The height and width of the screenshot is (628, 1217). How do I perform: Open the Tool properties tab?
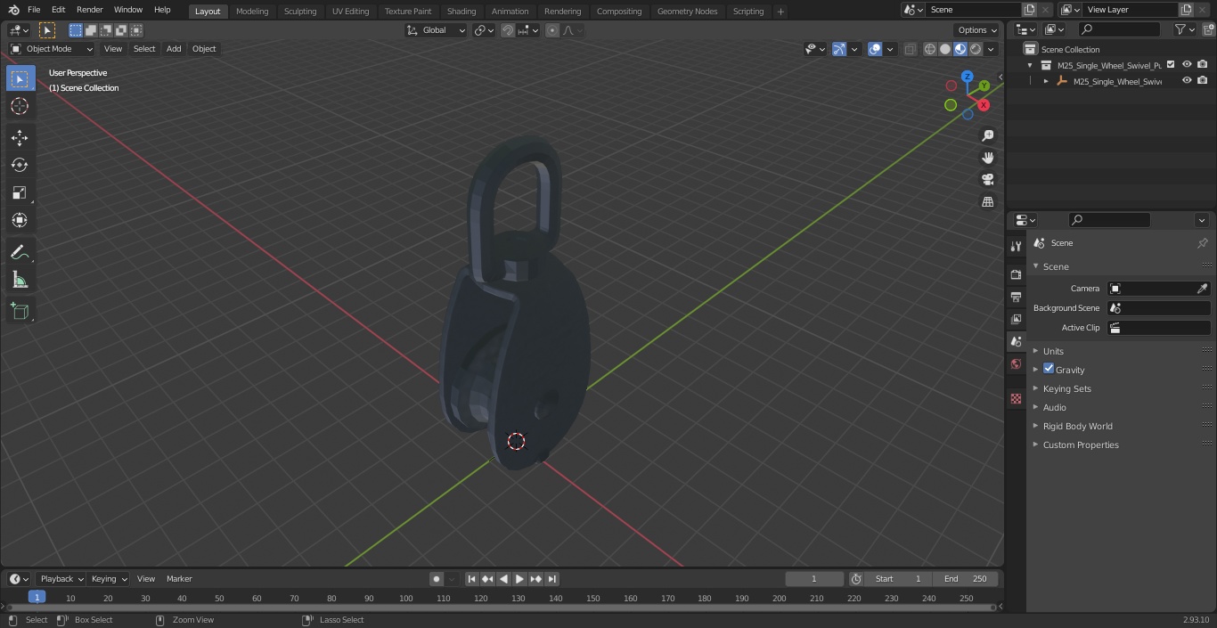tap(1016, 246)
